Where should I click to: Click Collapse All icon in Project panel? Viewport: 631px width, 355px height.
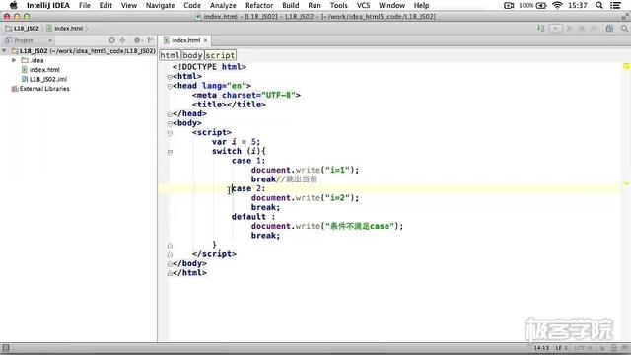pos(122,40)
